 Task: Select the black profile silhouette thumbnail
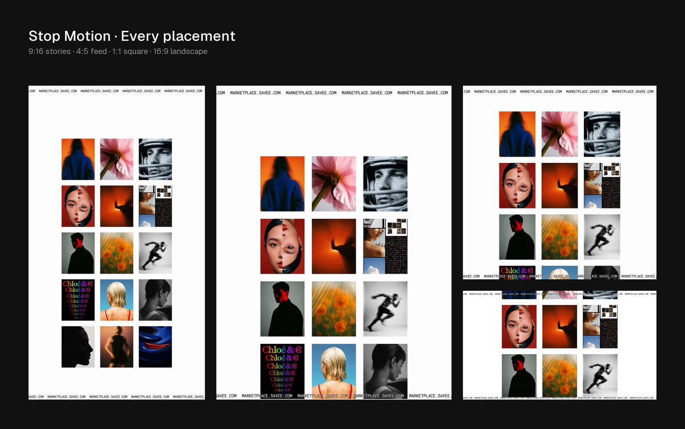coord(78,347)
